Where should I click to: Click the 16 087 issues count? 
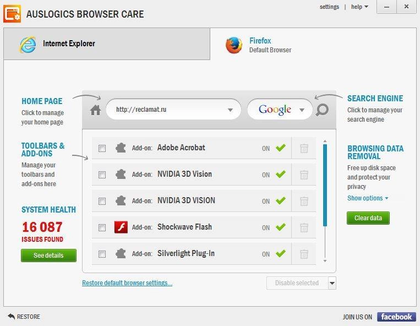42,227
